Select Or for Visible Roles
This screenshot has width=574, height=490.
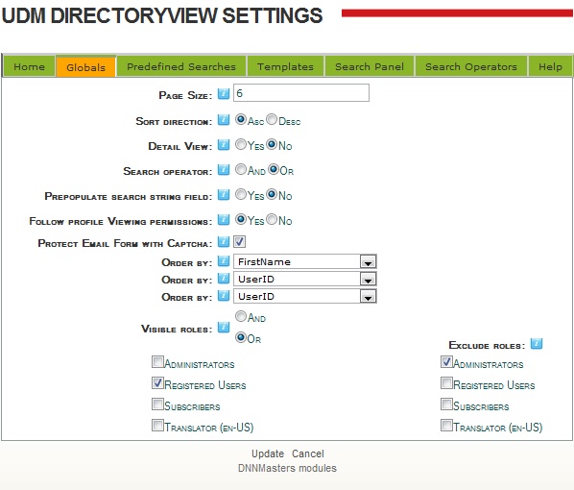coord(241,337)
